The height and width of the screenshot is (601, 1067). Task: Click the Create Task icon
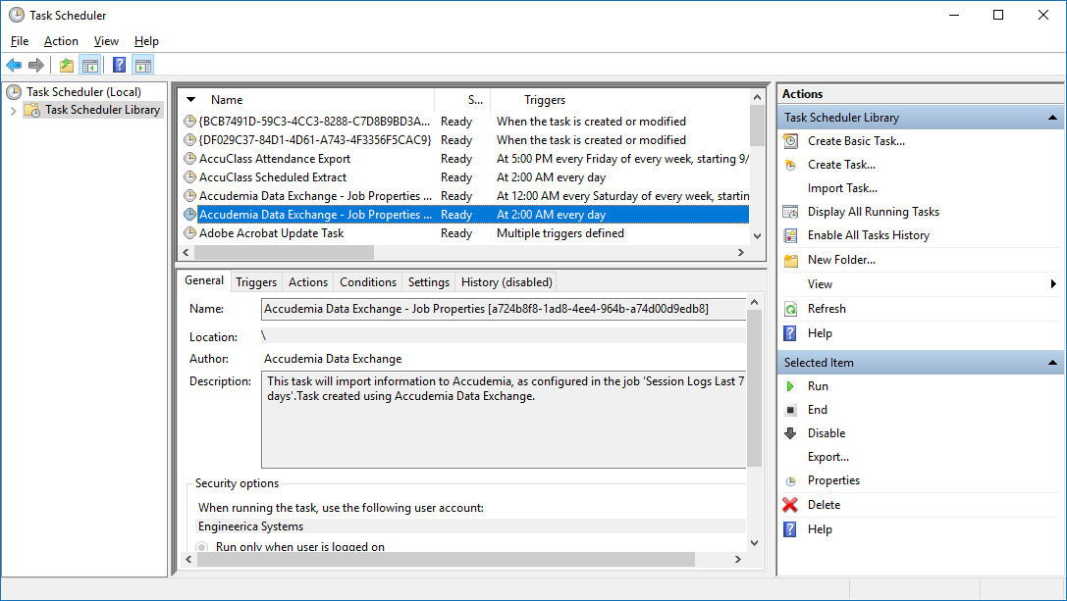click(x=790, y=165)
